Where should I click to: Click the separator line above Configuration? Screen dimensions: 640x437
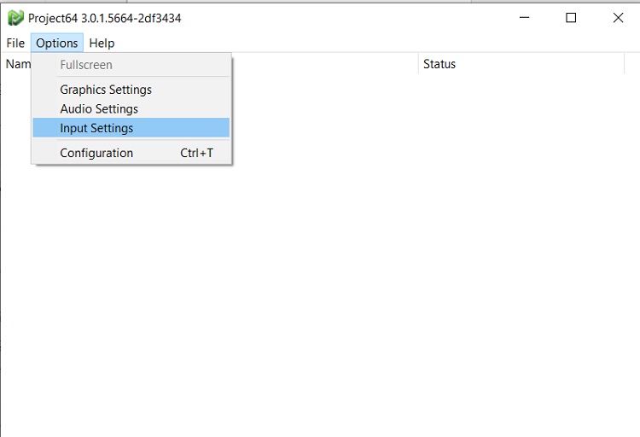pyautogui.click(x=132, y=140)
